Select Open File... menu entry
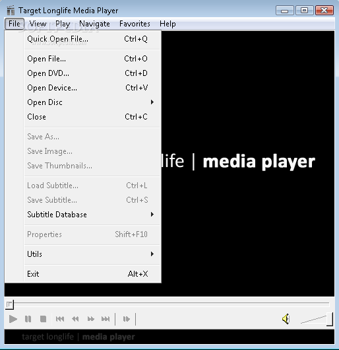The height and width of the screenshot is (350, 339). 92,59
